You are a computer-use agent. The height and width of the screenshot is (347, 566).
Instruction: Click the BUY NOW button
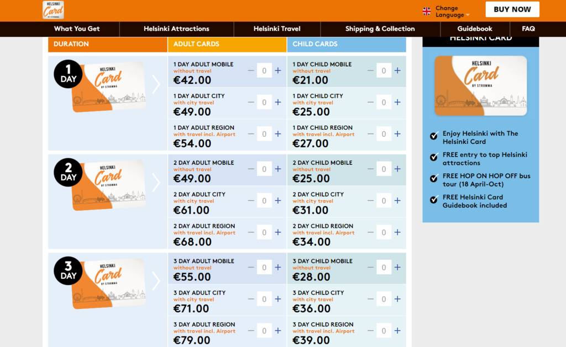tap(512, 9)
